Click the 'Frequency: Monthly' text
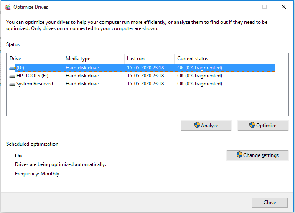This screenshot has width=295, height=213. point(37,174)
